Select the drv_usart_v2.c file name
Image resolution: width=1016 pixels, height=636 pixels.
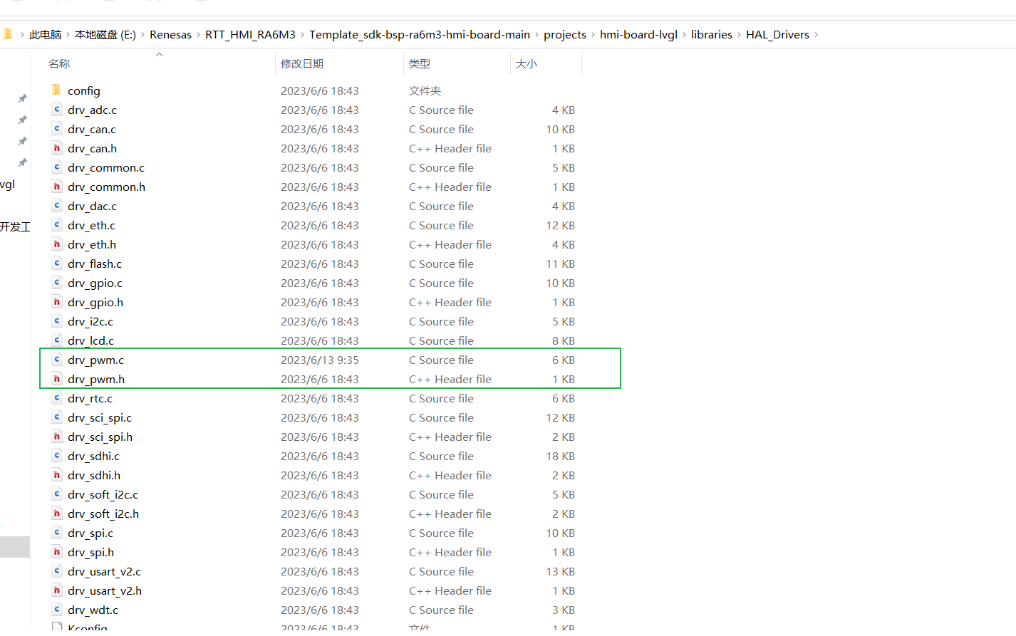(x=104, y=571)
